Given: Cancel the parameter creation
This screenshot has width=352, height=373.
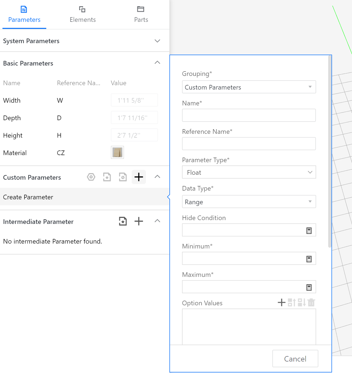Looking at the screenshot, I should pyautogui.click(x=295, y=359).
